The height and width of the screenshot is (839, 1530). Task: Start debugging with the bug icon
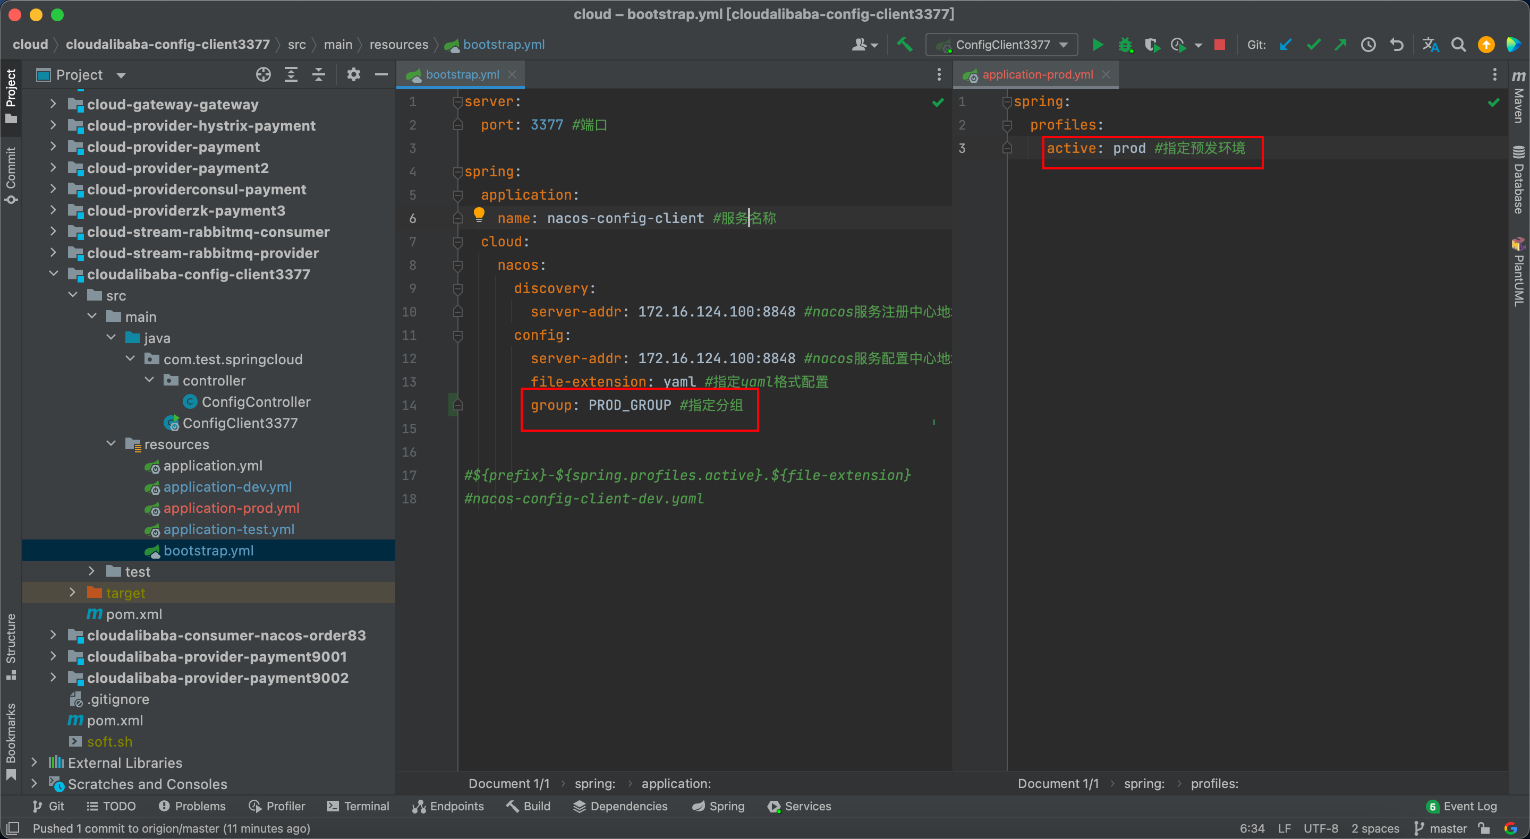point(1125,45)
